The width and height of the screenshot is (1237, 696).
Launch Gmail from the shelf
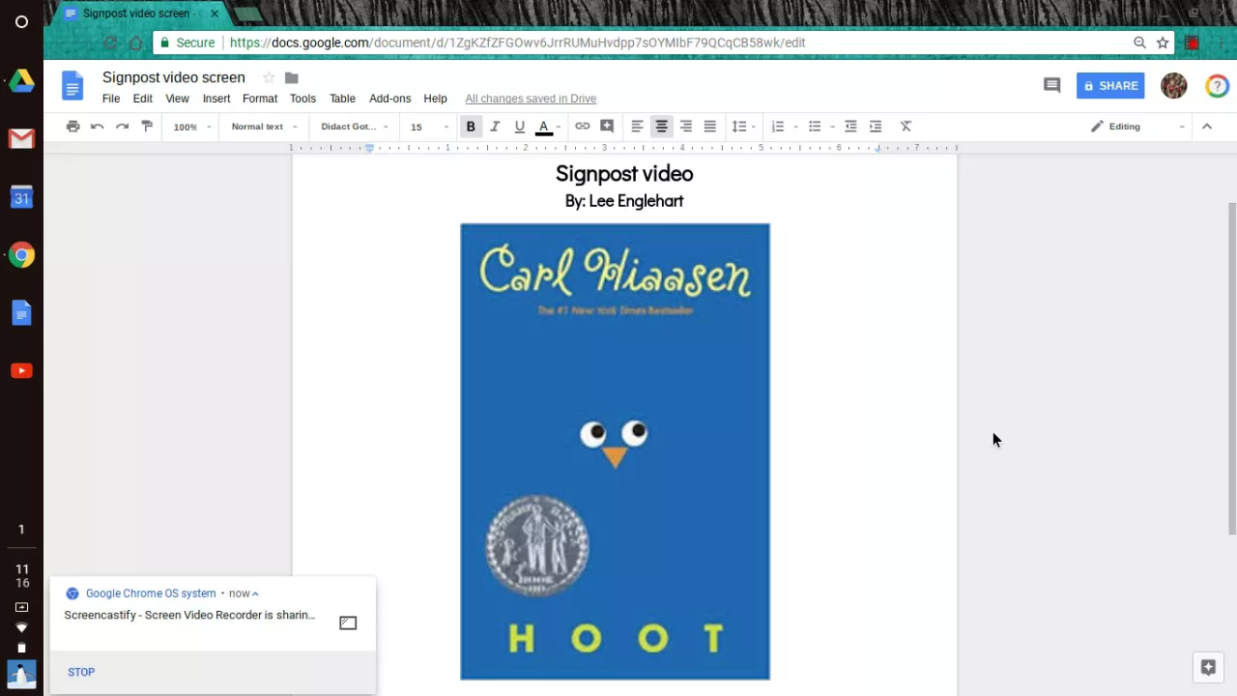(21, 139)
